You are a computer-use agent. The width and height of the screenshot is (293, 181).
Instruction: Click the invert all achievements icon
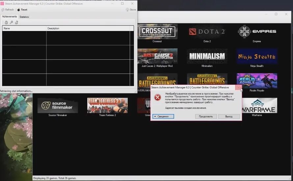16,22
